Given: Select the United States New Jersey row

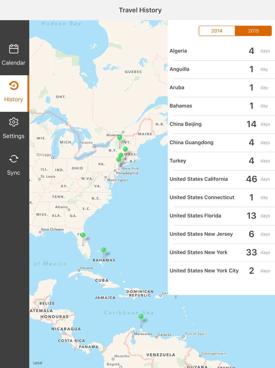Looking at the screenshot, I should pyautogui.click(x=221, y=234).
